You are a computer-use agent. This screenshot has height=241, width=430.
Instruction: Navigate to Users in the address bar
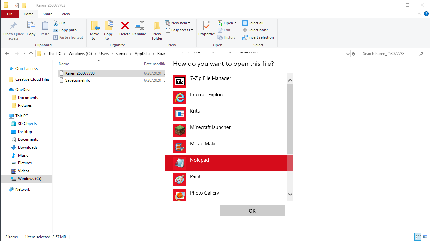(104, 54)
